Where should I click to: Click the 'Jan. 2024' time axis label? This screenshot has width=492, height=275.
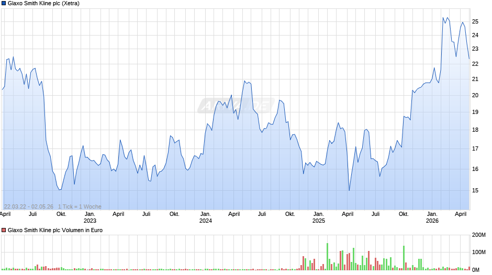click(x=206, y=217)
